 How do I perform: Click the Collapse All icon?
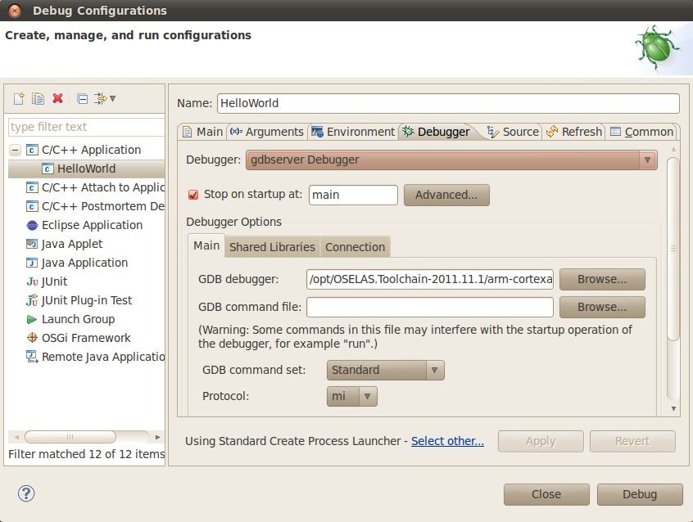(x=82, y=98)
